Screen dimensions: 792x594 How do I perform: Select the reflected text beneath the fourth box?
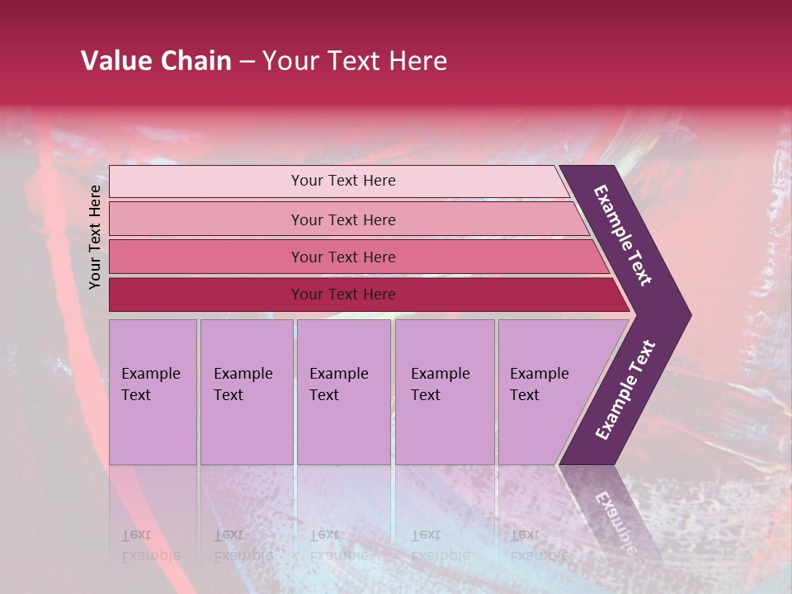tap(441, 544)
